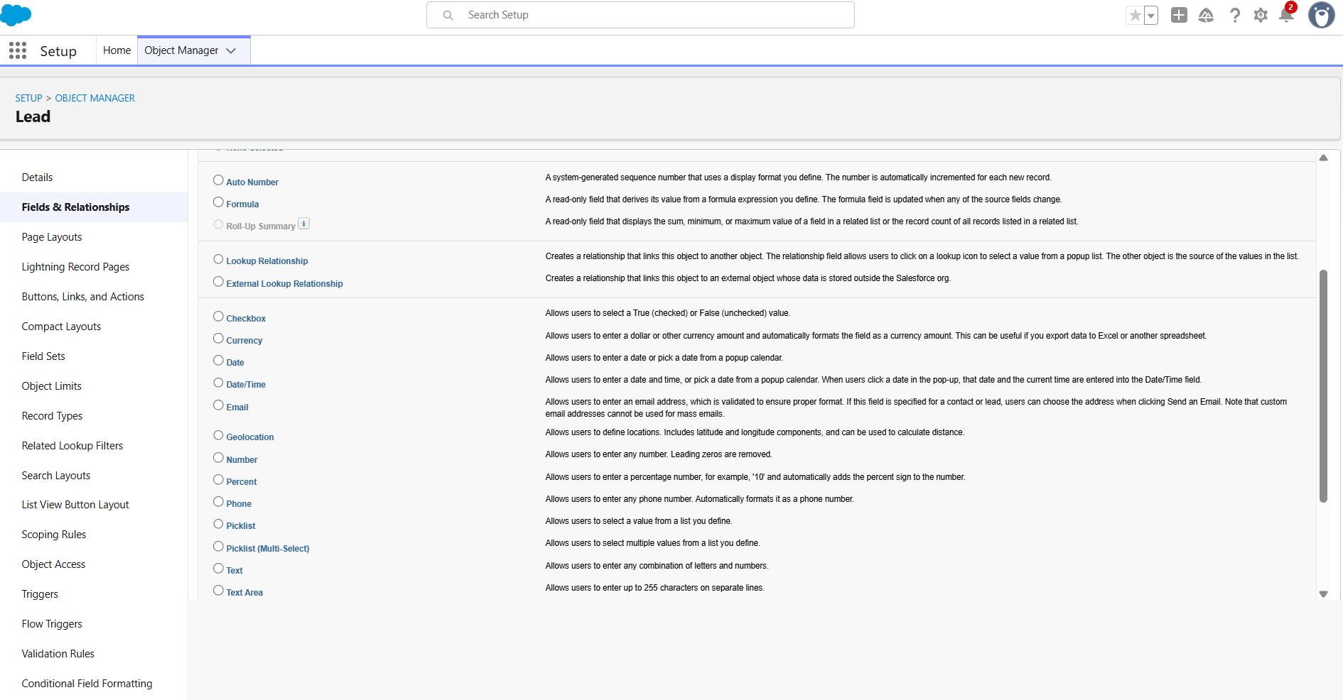
Task: Select the Number radio button
Action: coord(218,458)
